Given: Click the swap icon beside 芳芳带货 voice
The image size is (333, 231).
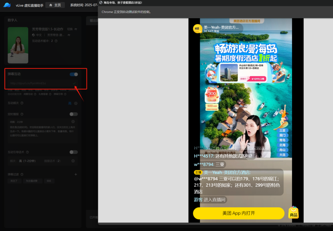Looking at the screenshot, I should (70, 35).
